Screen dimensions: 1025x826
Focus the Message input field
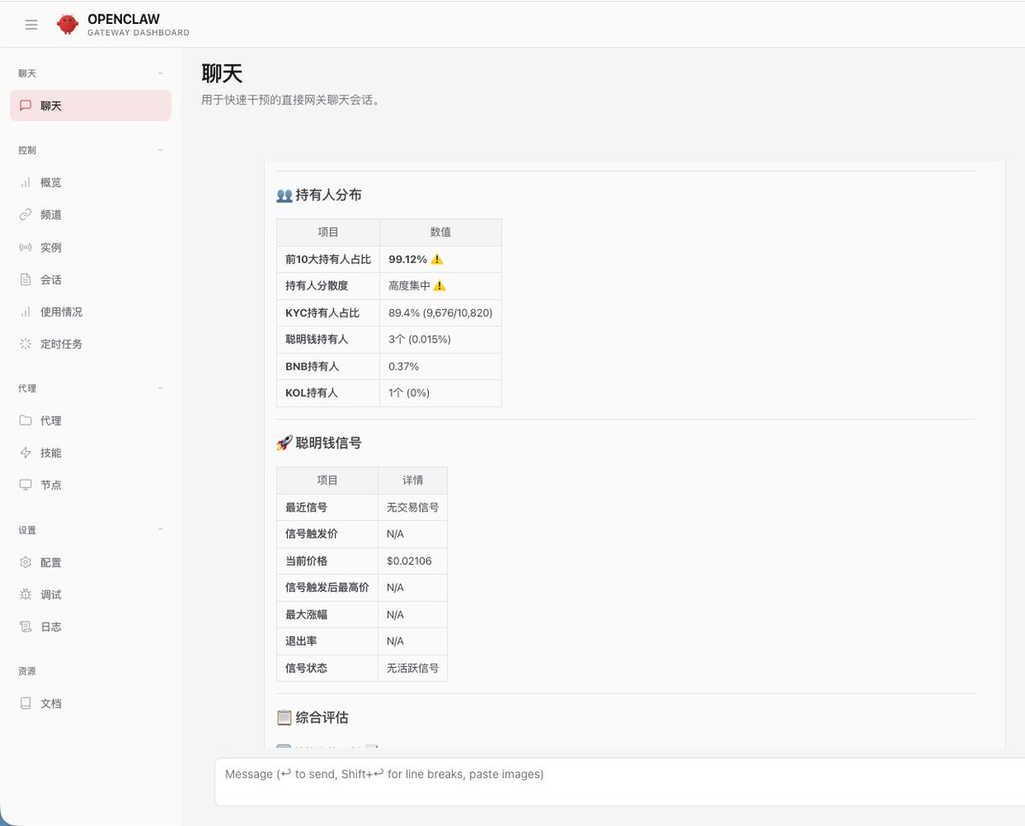[619, 782]
